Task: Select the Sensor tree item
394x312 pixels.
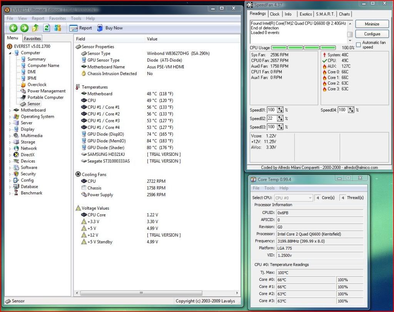Action: [34, 104]
